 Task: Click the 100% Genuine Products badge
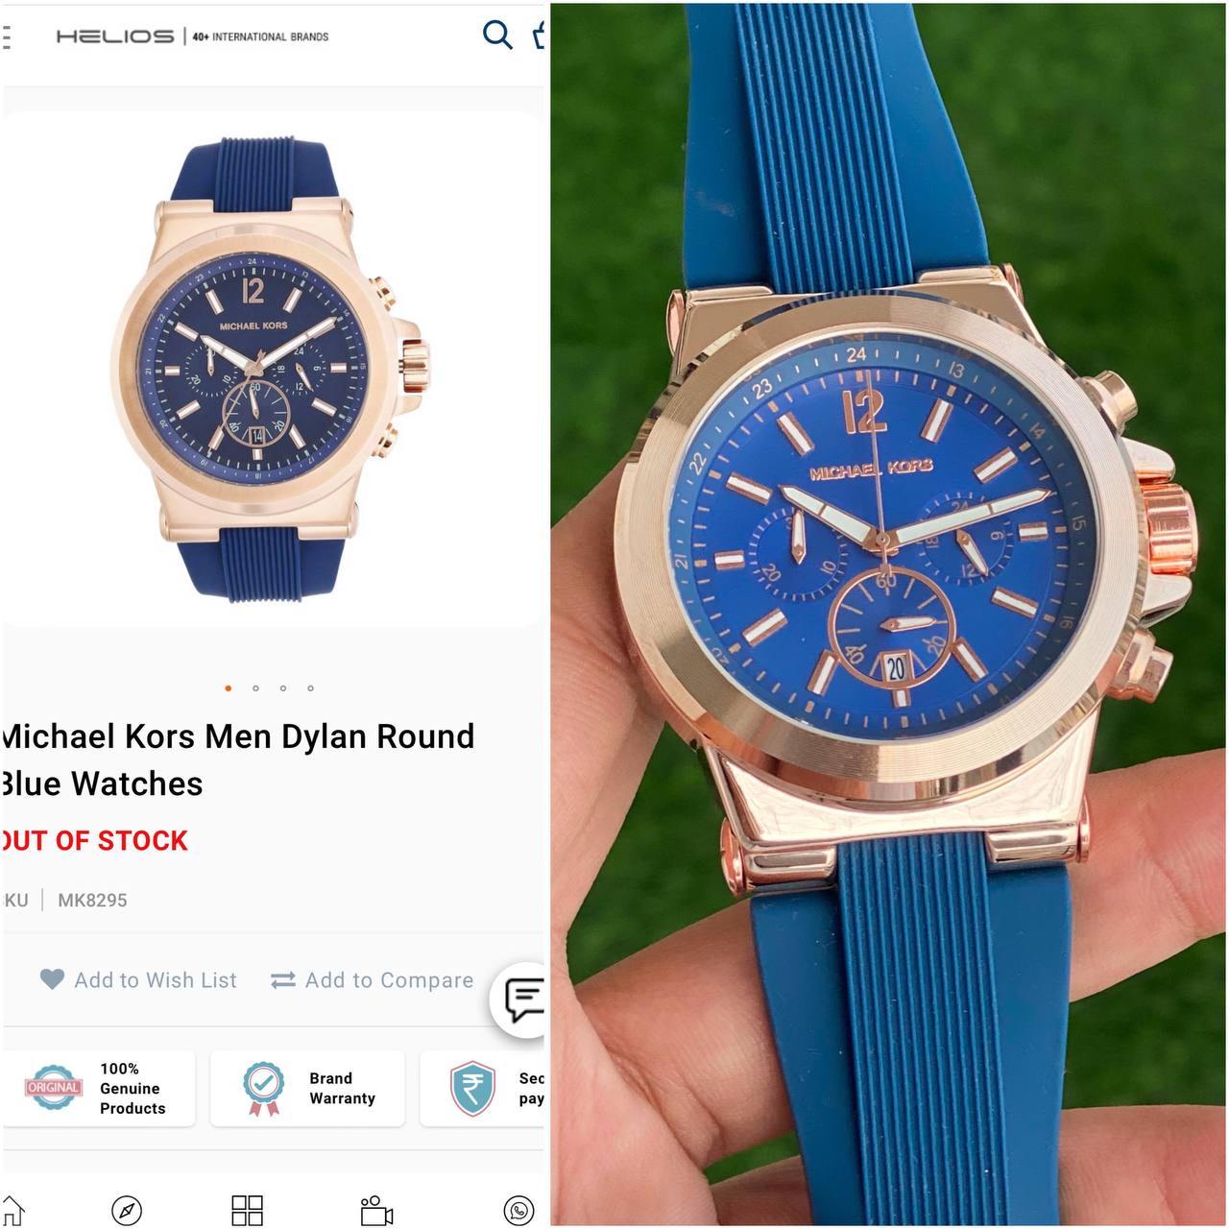coord(98,1088)
